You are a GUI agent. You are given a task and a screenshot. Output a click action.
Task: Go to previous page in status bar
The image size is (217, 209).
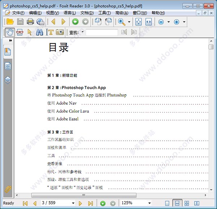pyautogui.click(x=35, y=203)
